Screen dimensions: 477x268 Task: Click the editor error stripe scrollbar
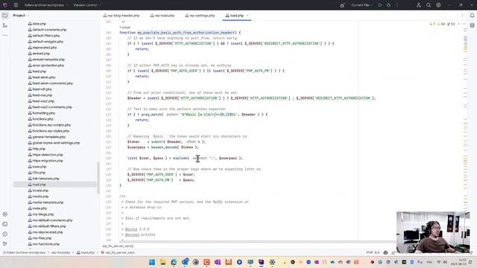(465, 131)
